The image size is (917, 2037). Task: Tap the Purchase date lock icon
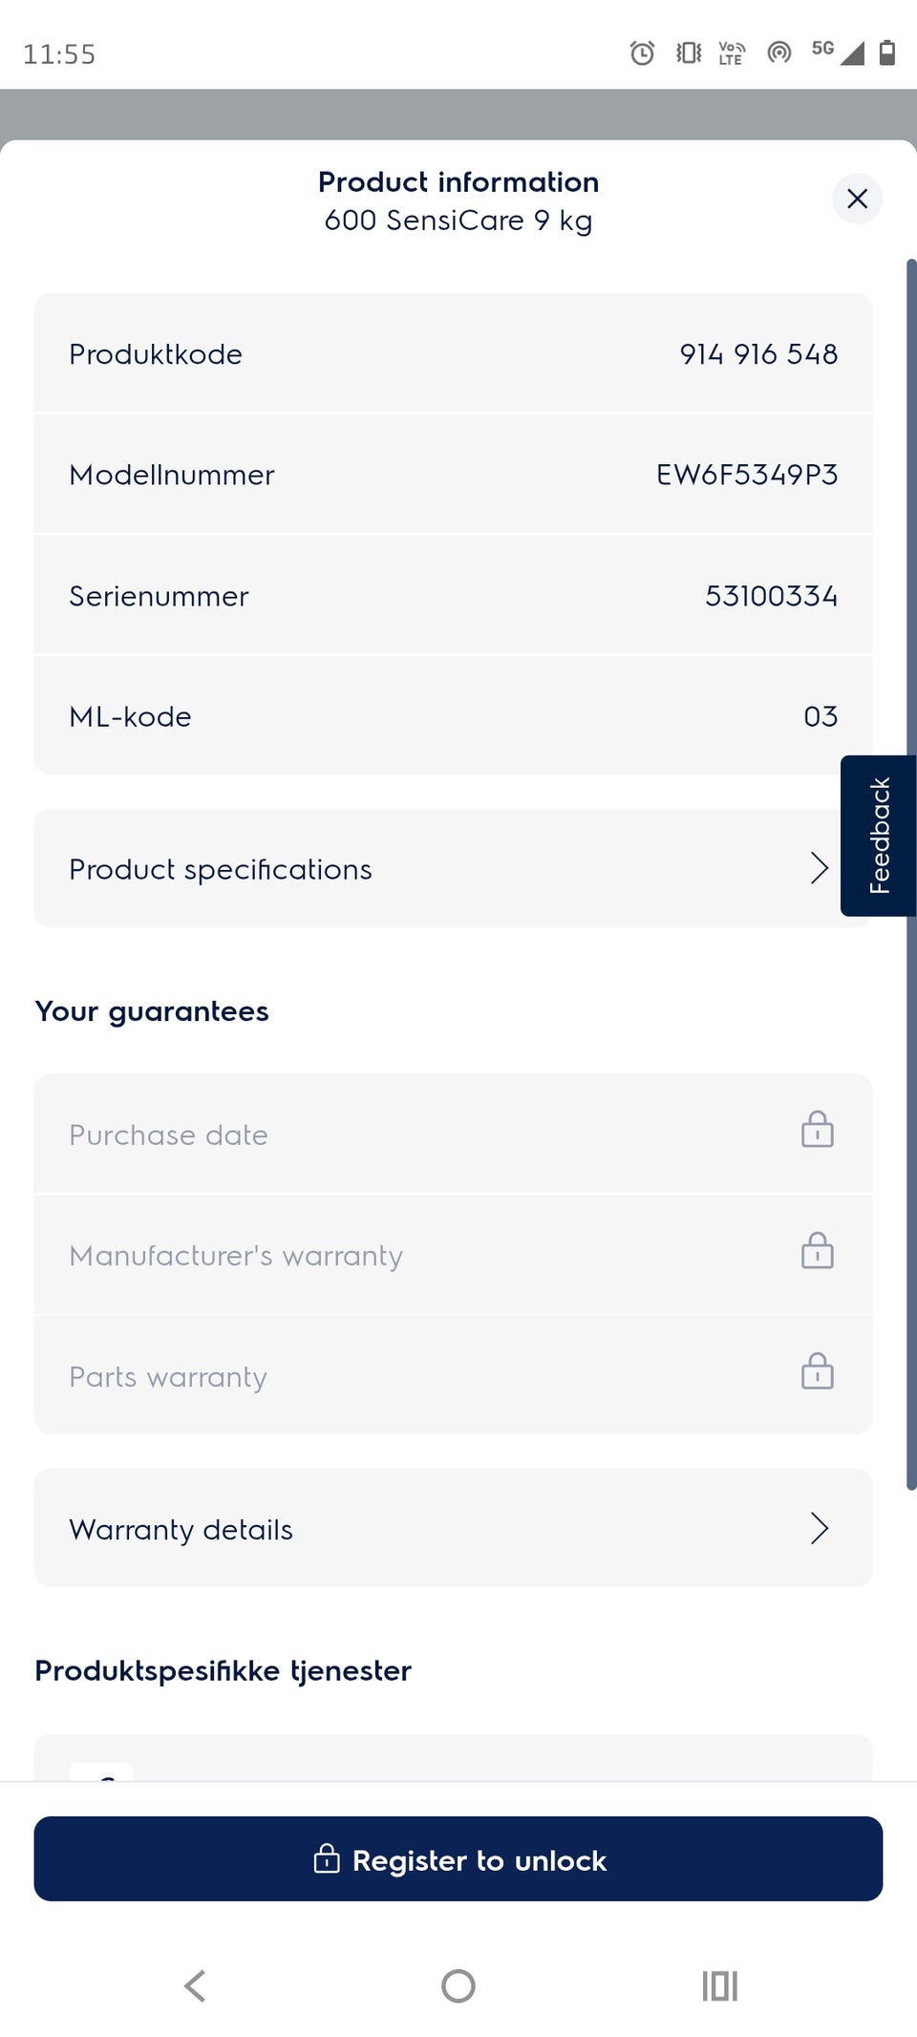tap(817, 1131)
